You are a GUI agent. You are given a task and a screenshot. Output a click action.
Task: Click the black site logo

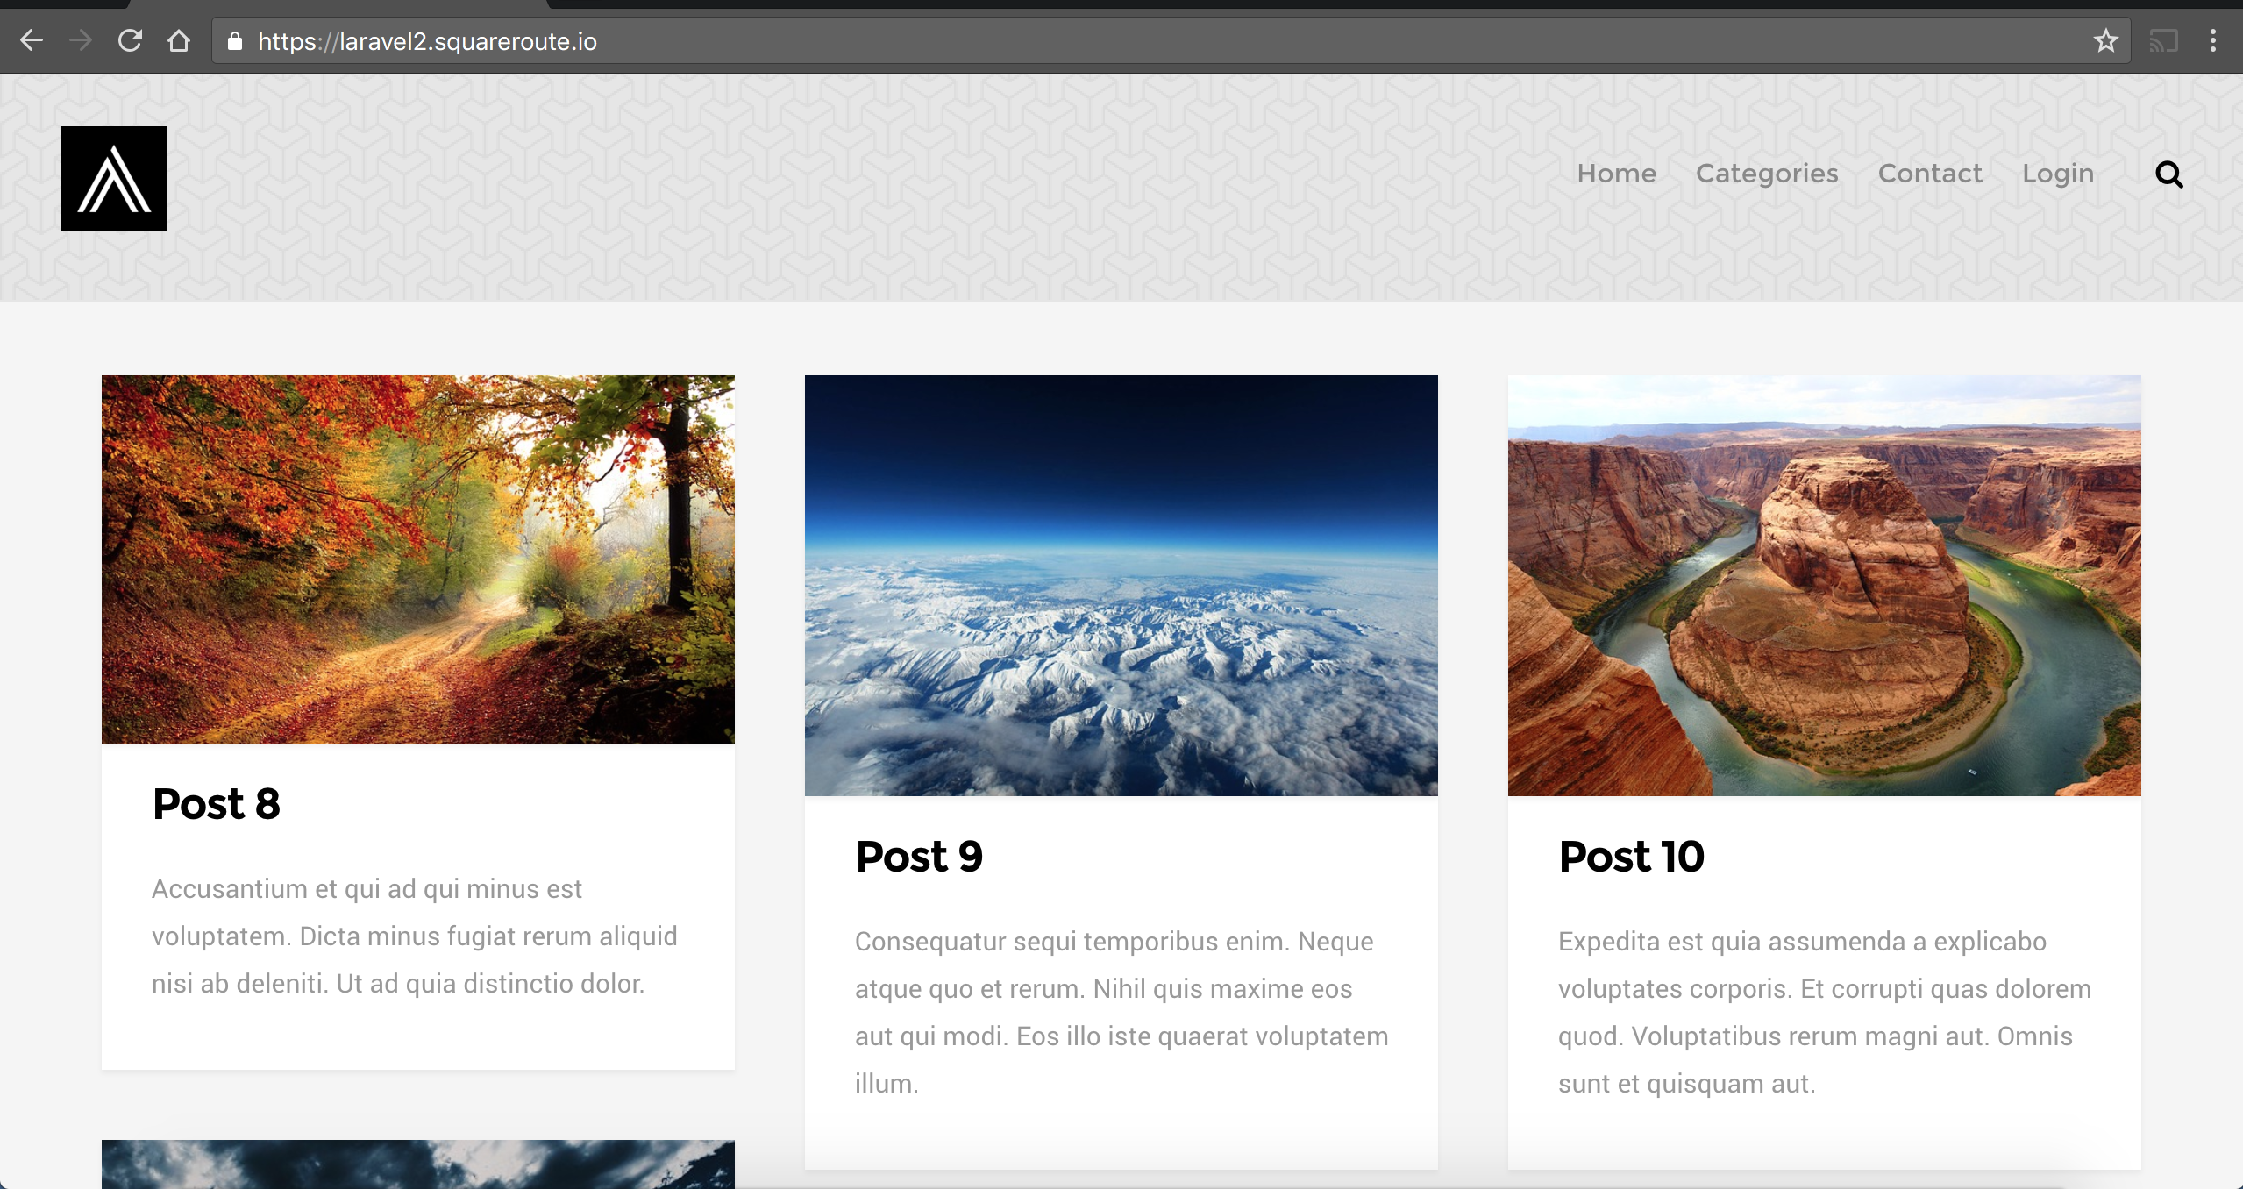pos(114,179)
